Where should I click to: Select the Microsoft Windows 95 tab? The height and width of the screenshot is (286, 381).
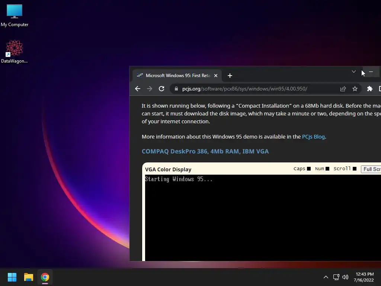tap(177, 76)
